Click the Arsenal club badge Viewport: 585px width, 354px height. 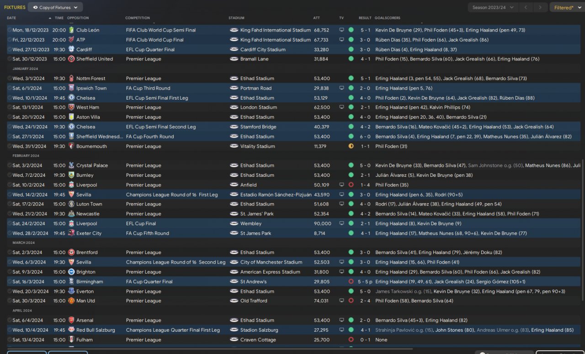tap(71, 320)
